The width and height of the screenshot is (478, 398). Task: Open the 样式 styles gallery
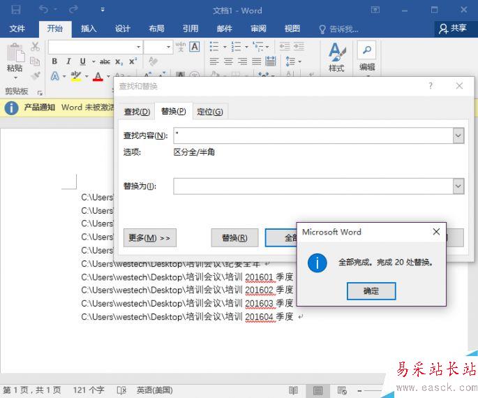[x=336, y=57]
